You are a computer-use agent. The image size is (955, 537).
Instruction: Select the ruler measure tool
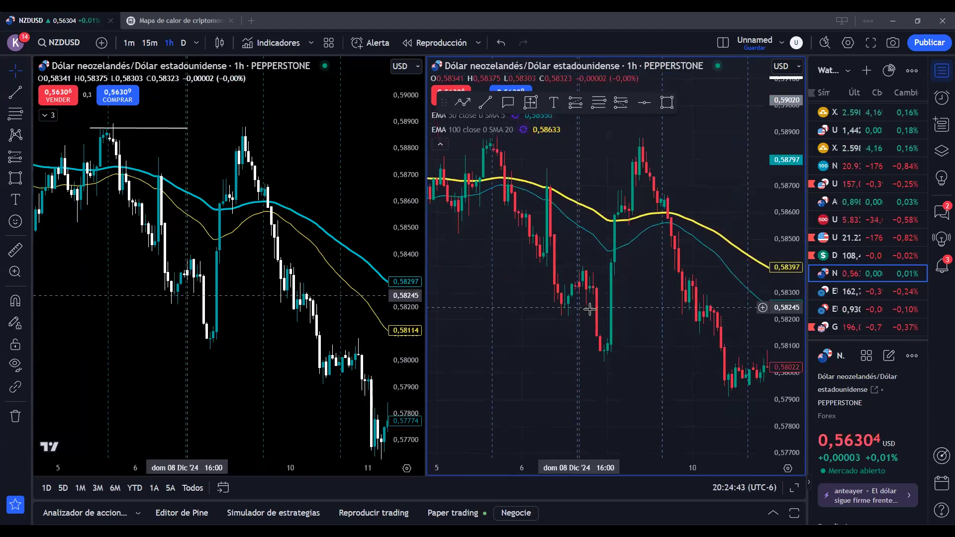click(x=15, y=250)
